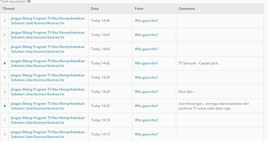The height and width of the screenshot is (141, 268).
Task: Click Who gave this? for Today 14:46
Action: [x=146, y=21]
